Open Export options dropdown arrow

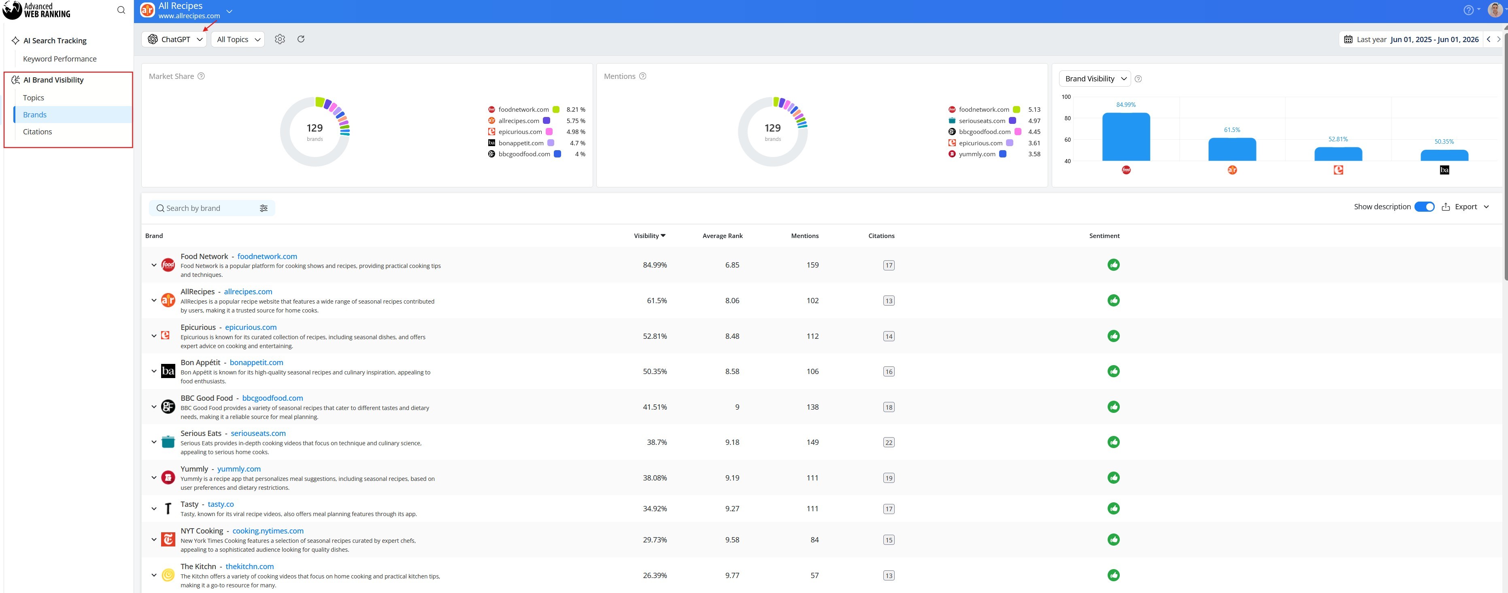[1486, 207]
